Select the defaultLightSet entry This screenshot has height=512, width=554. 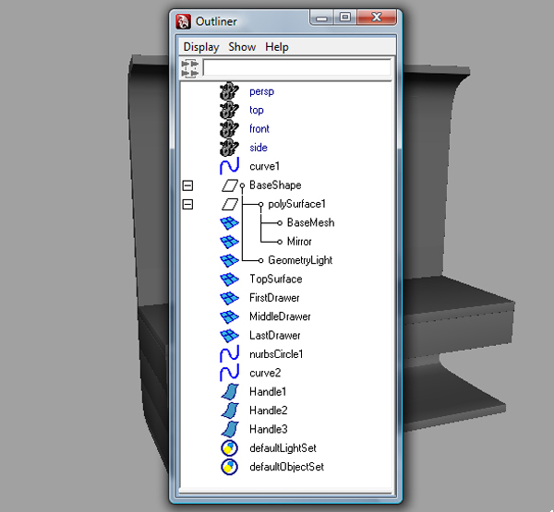(283, 448)
